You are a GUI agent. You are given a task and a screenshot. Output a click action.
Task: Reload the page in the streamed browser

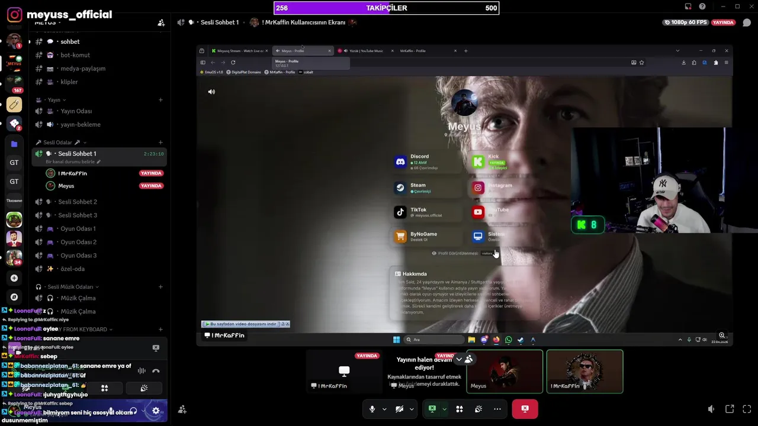[x=233, y=62]
